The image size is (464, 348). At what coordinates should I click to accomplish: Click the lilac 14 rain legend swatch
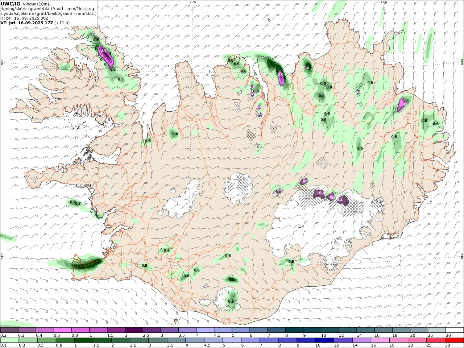pyautogui.click(x=361, y=340)
